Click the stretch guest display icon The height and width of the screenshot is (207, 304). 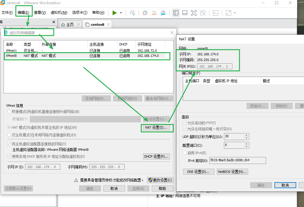coord(228,13)
